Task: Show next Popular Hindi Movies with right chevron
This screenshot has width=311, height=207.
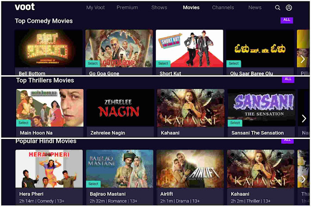Action: pyautogui.click(x=303, y=179)
